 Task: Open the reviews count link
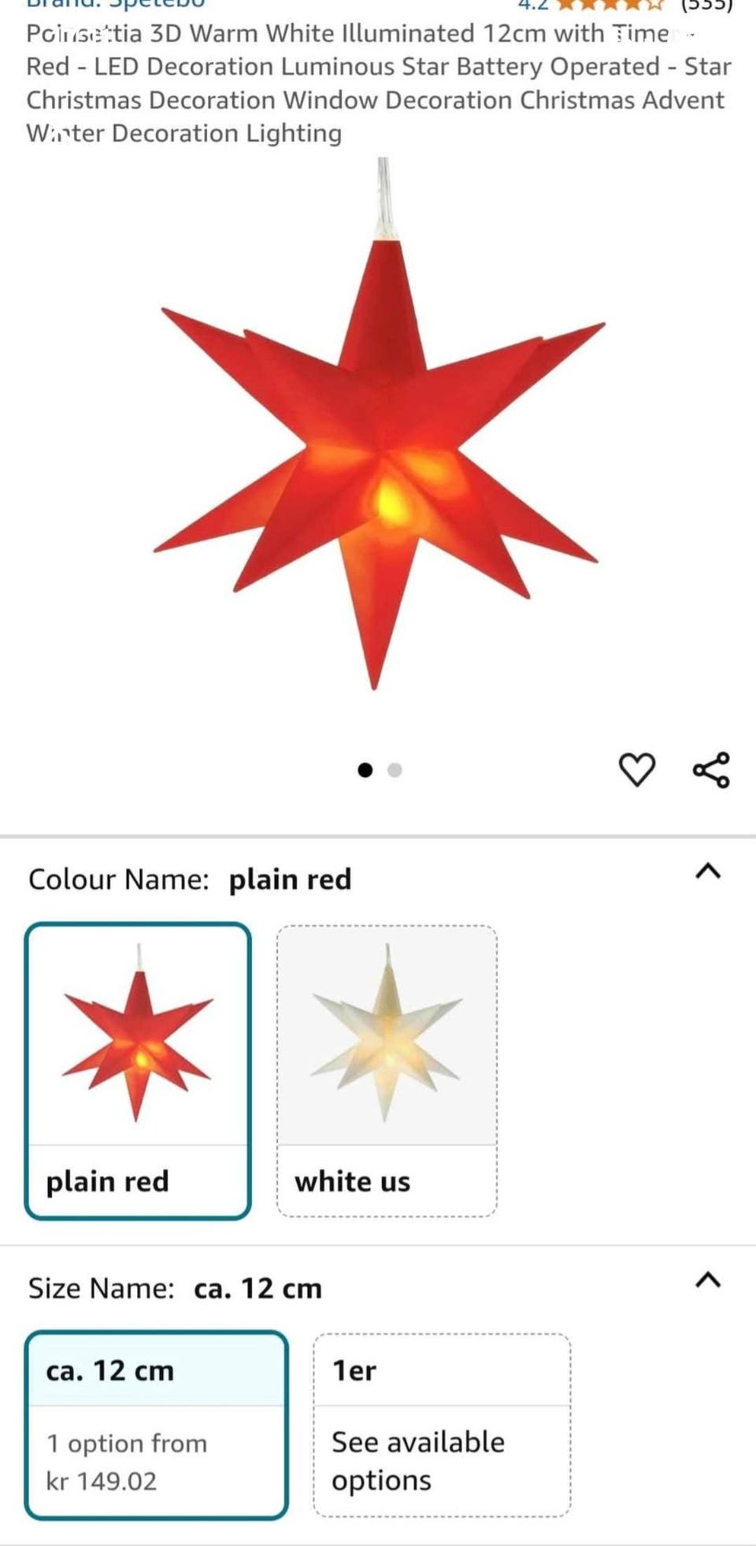pyautogui.click(x=706, y=5)
